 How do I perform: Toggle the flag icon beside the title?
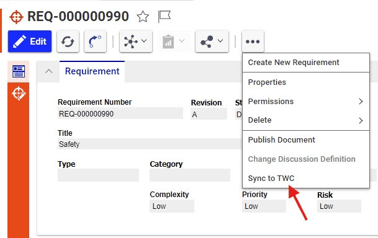tap(164, 16)
